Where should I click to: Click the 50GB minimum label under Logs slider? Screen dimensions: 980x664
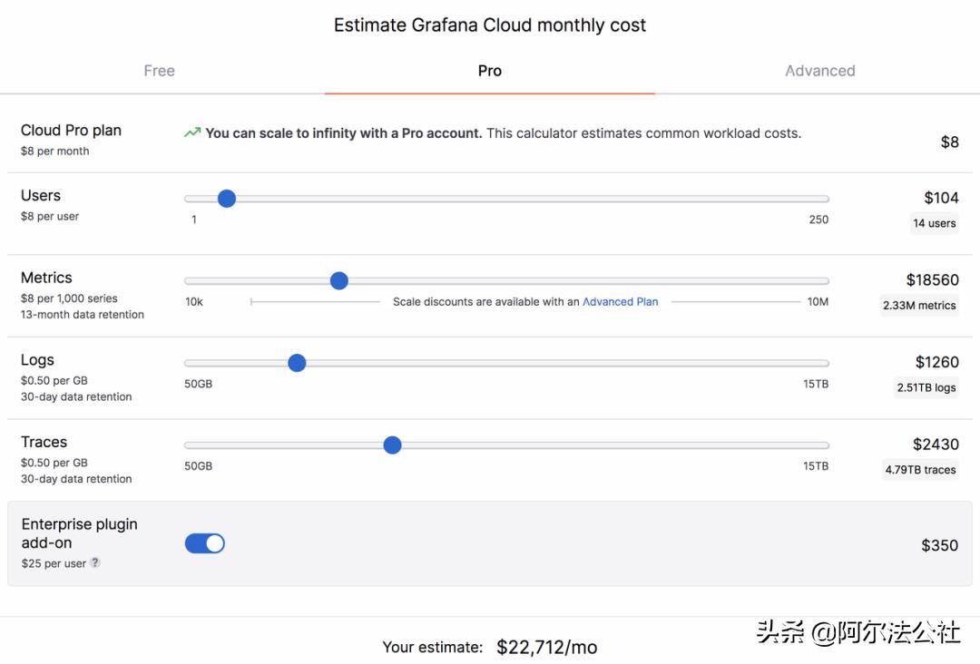coord(198,385)
